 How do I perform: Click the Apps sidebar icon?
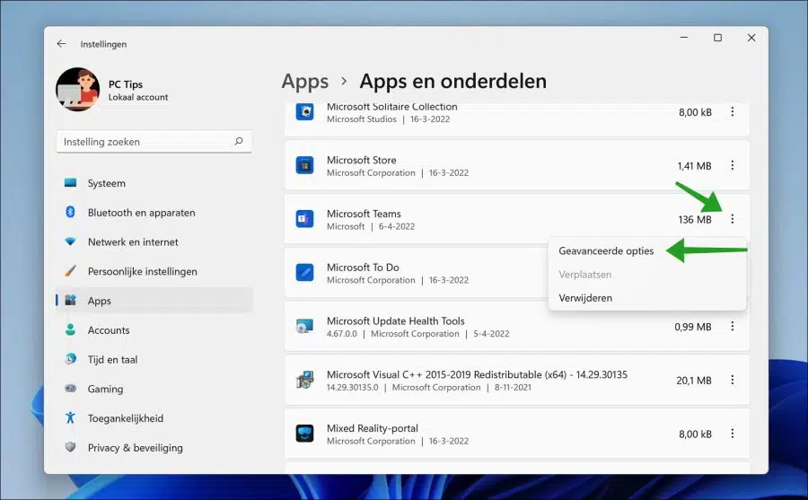(x=71, y=300)
